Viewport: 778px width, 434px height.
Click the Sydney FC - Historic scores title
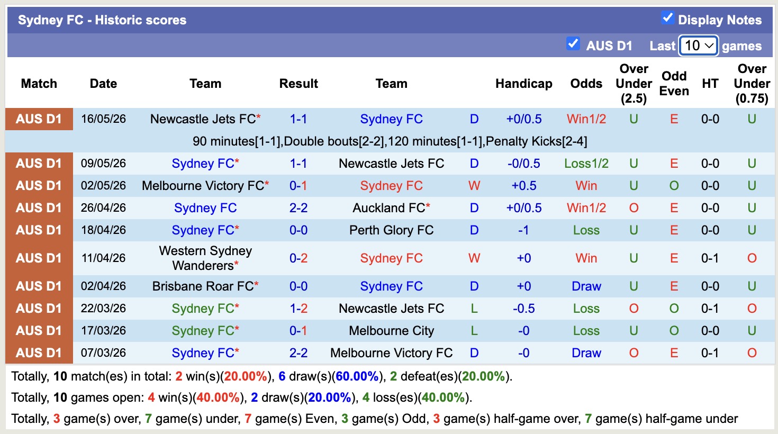(102, 20)
